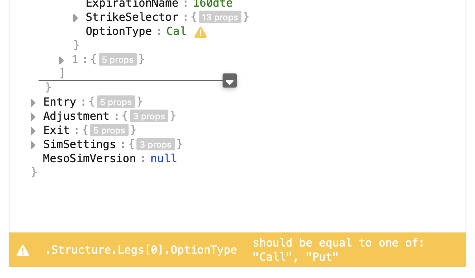Screen dimensions: 475x278
Task: Expand the Entry object
Action: (x=33, y=103)
